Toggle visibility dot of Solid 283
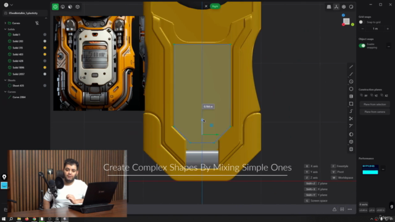The height and width of the screenshot is (222, 395). (45, 41)
